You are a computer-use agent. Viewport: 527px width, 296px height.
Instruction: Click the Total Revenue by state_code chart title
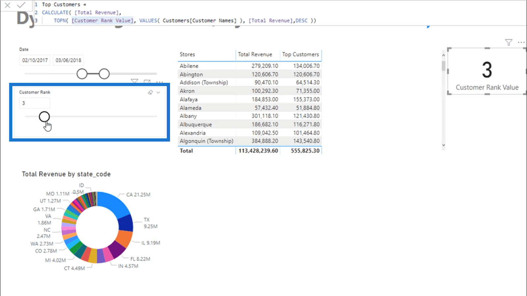pos(66,174)
